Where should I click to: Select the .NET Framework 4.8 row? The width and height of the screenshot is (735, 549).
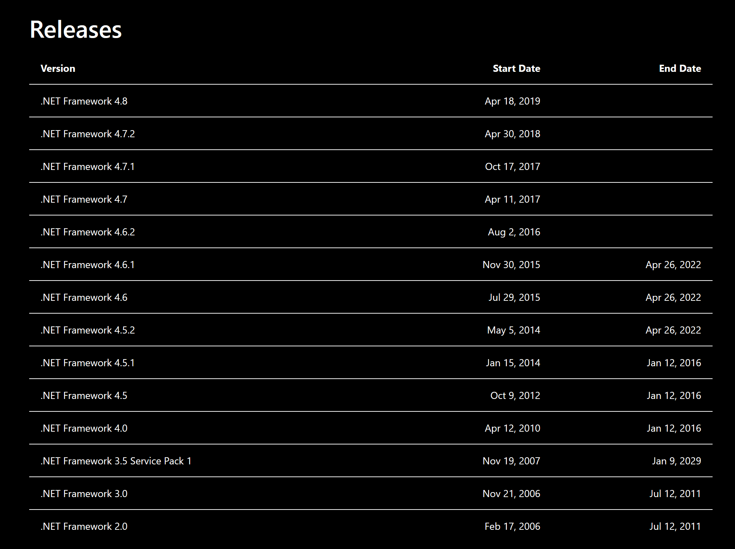371,101
